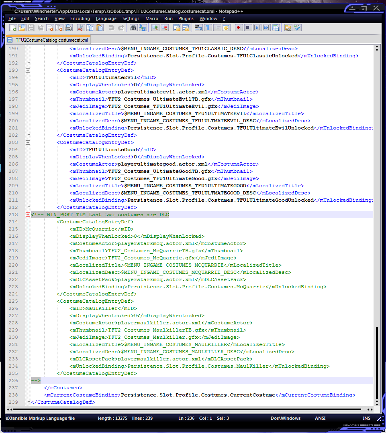Screen dimensions: 386x433
Task: Close the current document via toolbar icon
Action: point(50,28)
